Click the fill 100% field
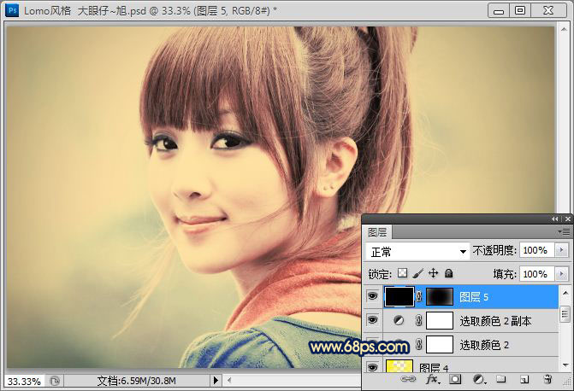This screenshot has height=391, width=574. pyautogui.click(x=536, y=274)
